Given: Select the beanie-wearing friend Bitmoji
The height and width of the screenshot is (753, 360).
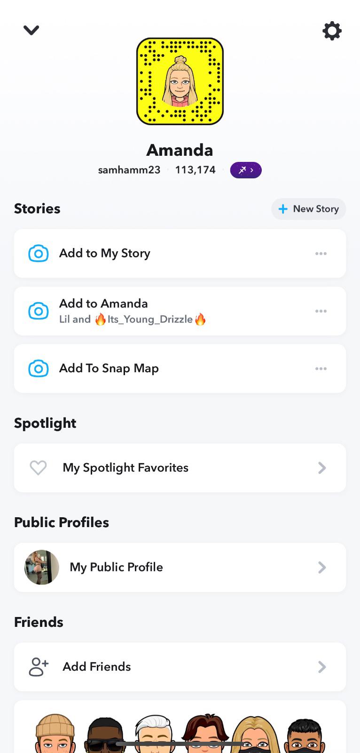Looking at the screenshot, I should coord(55,734).
